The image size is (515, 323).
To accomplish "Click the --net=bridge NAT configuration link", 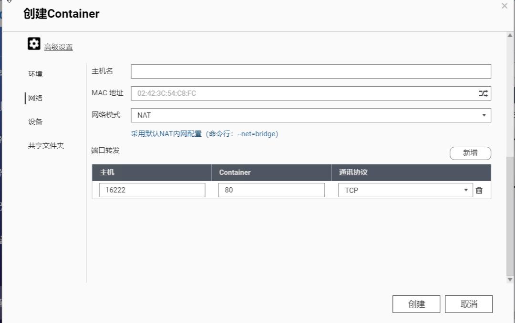I will click(x=205, y=134).
